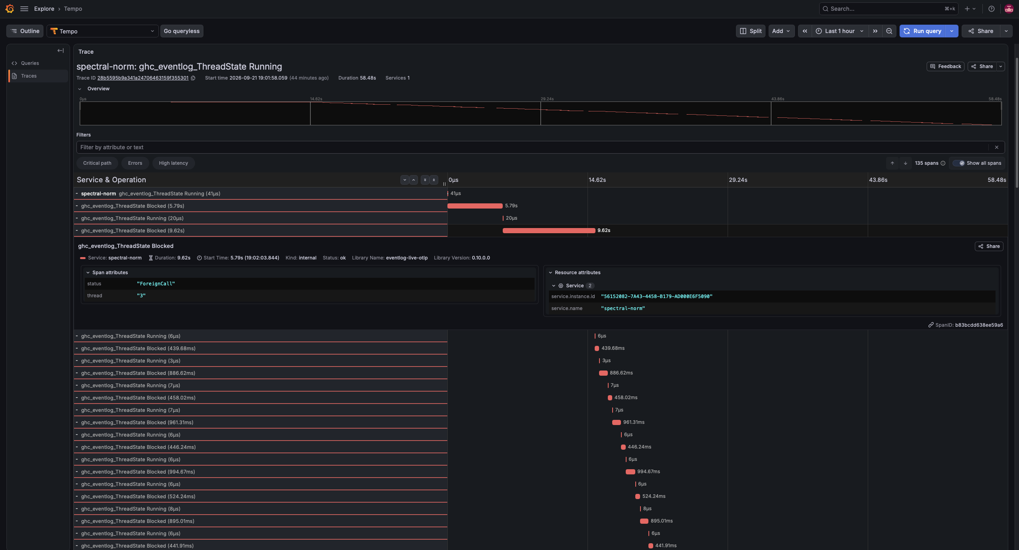Select Traces in the side panel
Screen dimensions: 1019x550
click(x=38, y=76)
